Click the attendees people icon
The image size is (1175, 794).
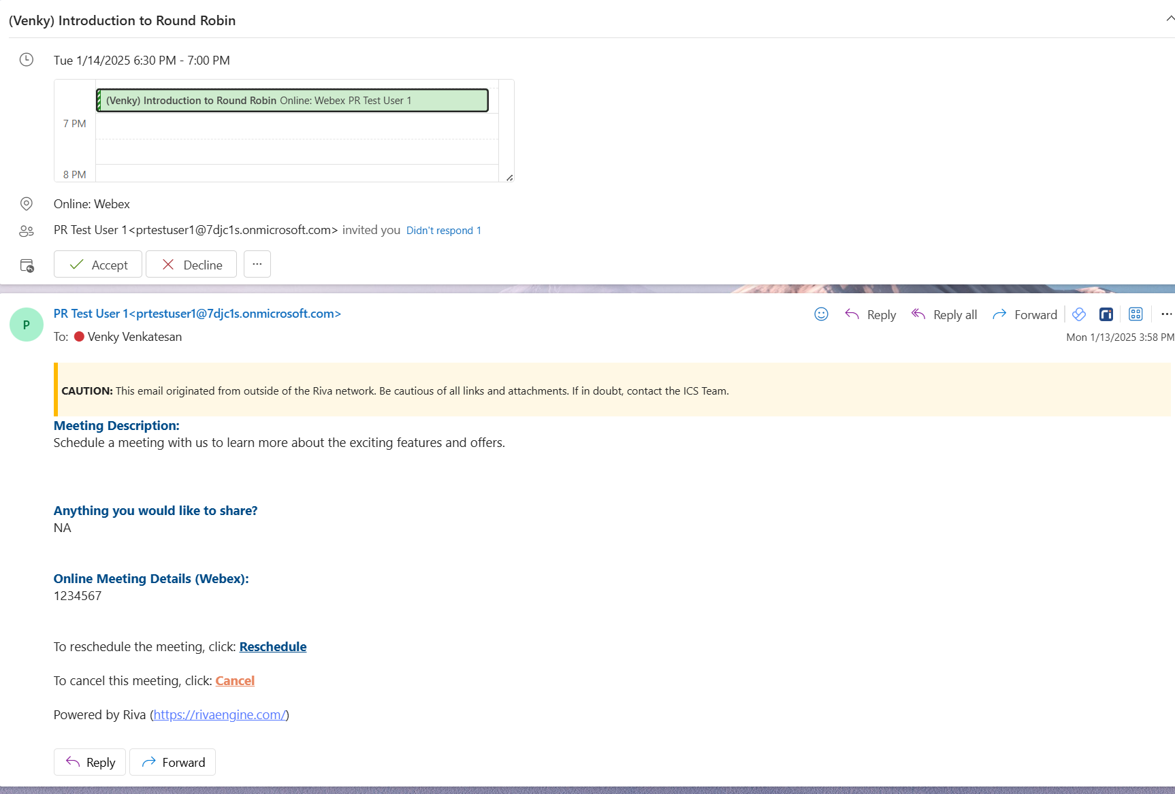(x=27, y=231)
